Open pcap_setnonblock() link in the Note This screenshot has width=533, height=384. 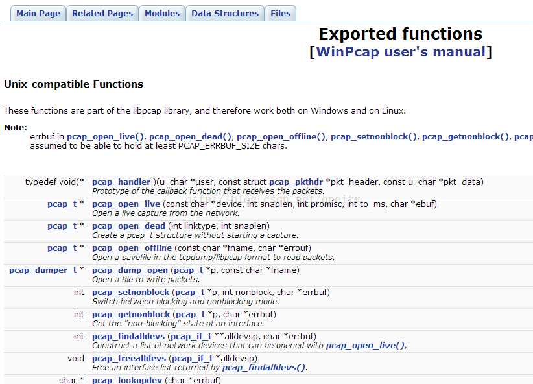pos(374,137)
